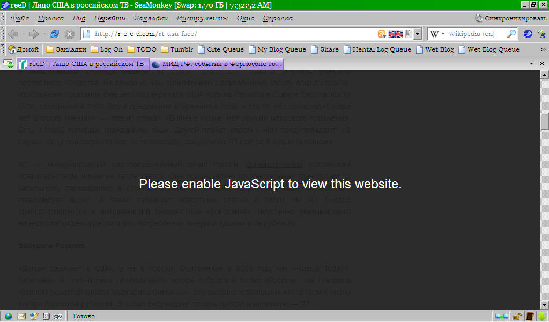Click the magnifier search button
The image size is (549, 322).
tap(511, 34)
